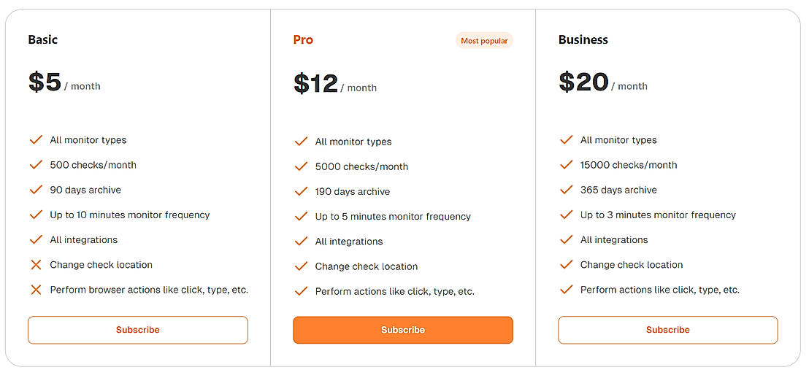Click the $20 / month price

[602, 83]
